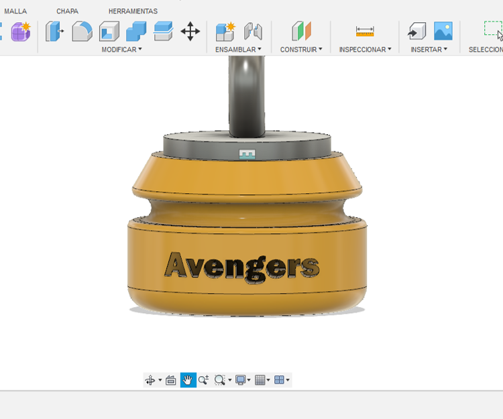Viewport: 503px width, 419px height.
Task: Click the Offset Plane construct icon
Action: [x=301, y=31]
